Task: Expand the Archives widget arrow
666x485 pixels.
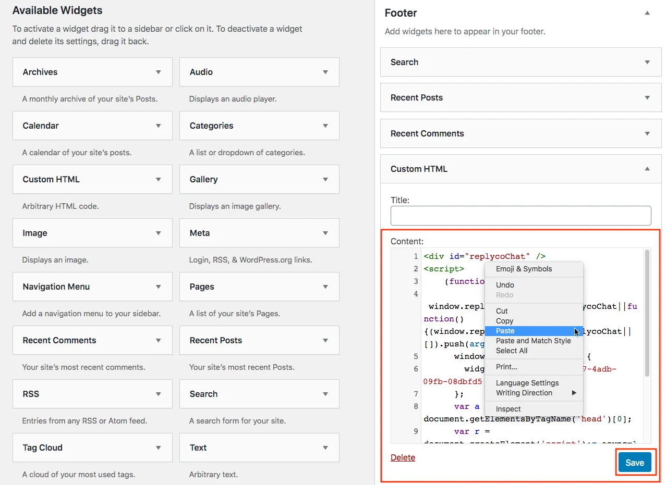Action: 159,72
